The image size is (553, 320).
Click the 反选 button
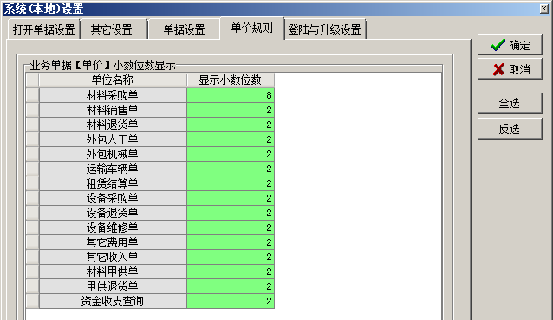click(x=510, y=129)
